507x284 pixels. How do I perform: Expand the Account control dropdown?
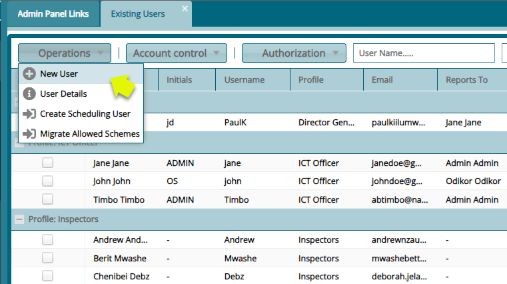tap(177, 53)
